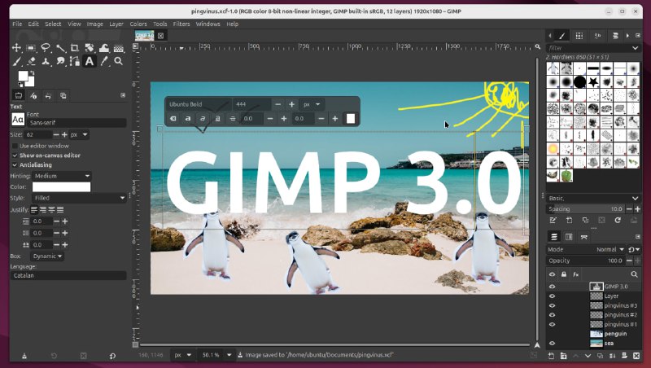Toggle italic in on-canvas text toolbar

tap(203, 118)
